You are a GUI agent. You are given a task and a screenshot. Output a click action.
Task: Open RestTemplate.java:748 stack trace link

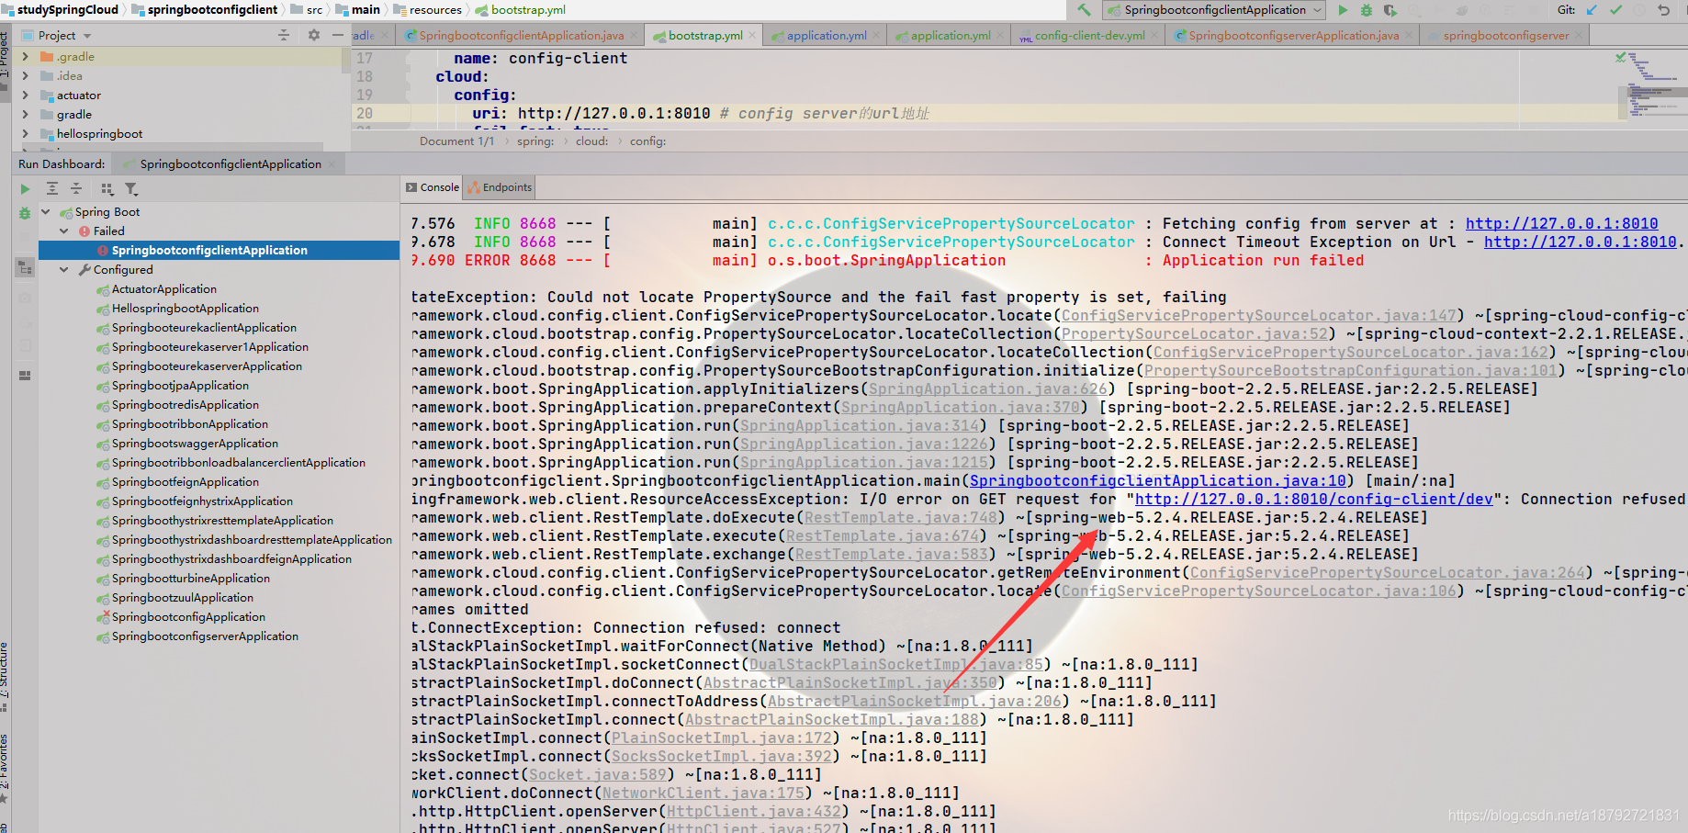[x=900, y=517]
